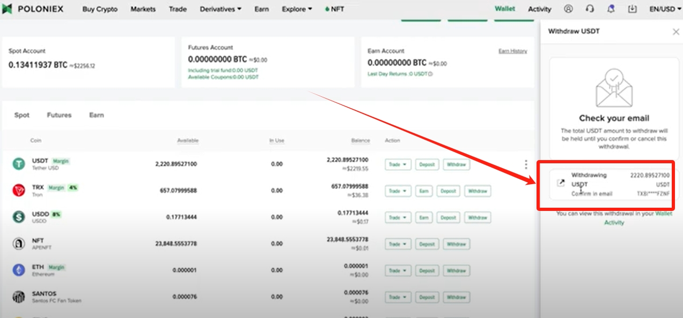Switch to the Futures tab
683x318 pixels.
point(59,115)
